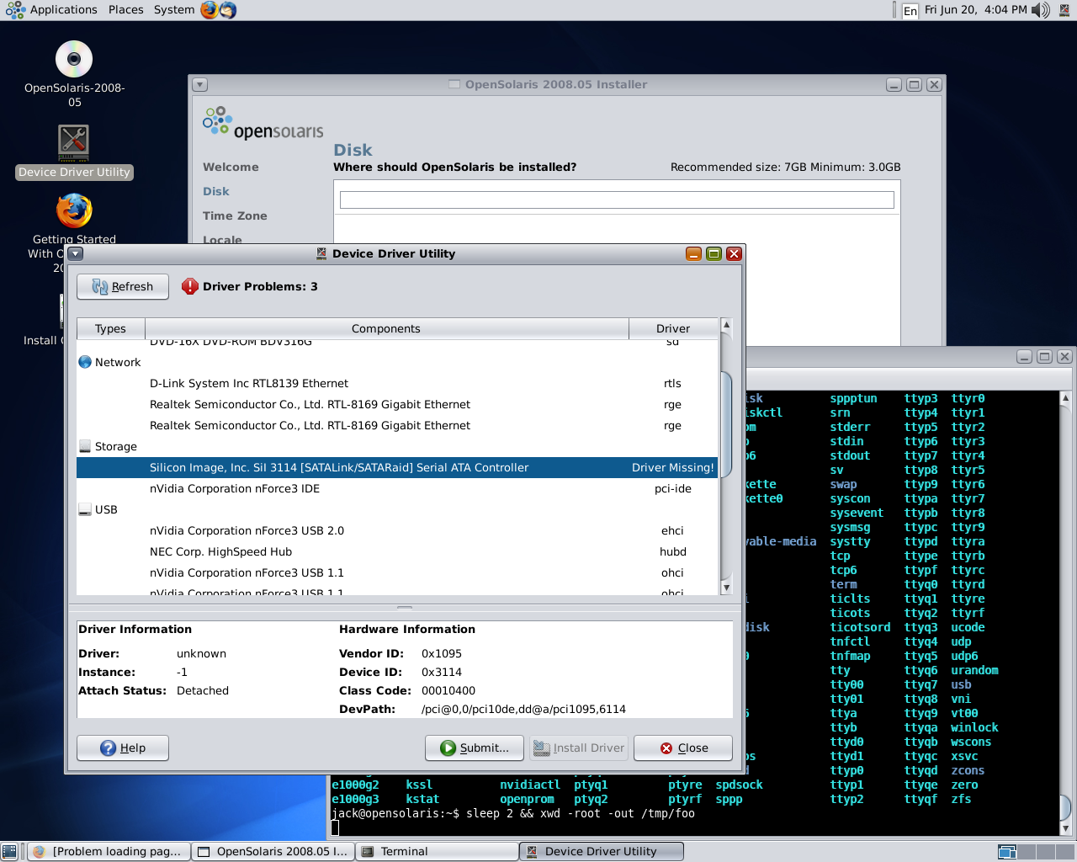The image size is (1077, 862).
Task: Select the first Realtek RTL-8169 Gigabit Ethernet row
Action: coord(397,404)
